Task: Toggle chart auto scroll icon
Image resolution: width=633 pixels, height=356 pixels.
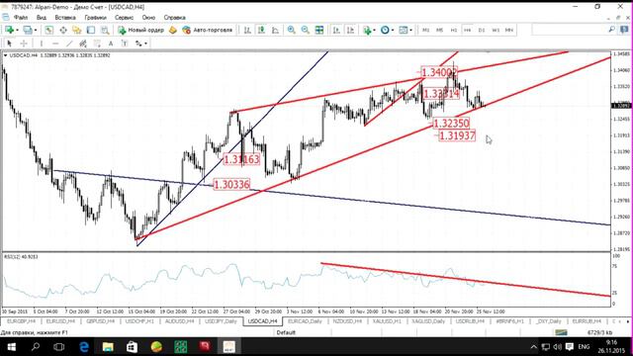Action: click(x=336, y=30)
